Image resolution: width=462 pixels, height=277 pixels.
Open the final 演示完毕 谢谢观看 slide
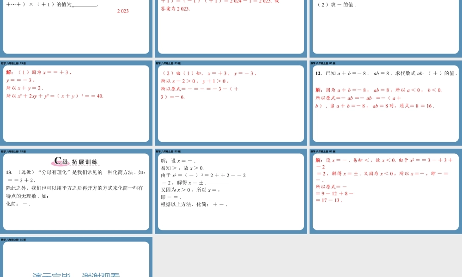[76, 259]
